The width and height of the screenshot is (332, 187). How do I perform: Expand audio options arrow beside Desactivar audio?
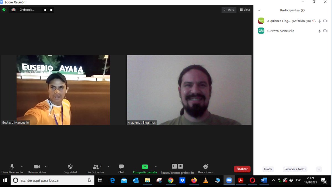[x=22, y=167]
